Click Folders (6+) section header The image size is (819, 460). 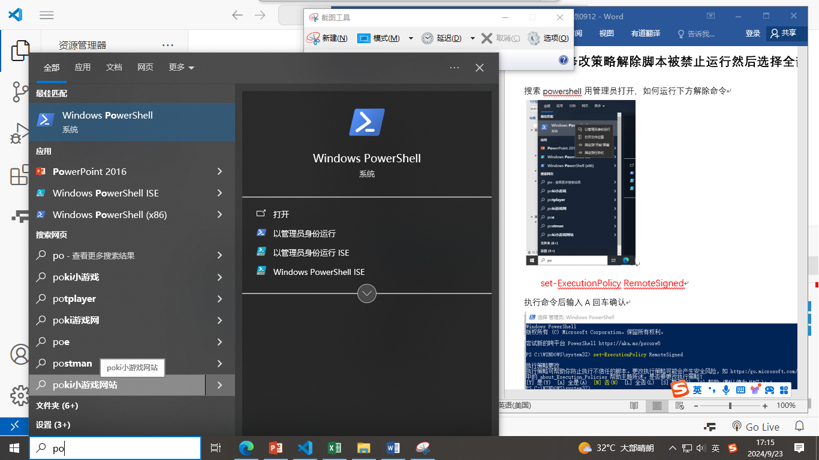coord(57,405)
